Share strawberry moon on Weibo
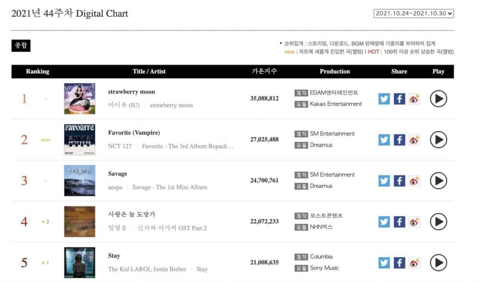Image resolution: width=479 pixels, height=282 pixels. pos(414,99)
